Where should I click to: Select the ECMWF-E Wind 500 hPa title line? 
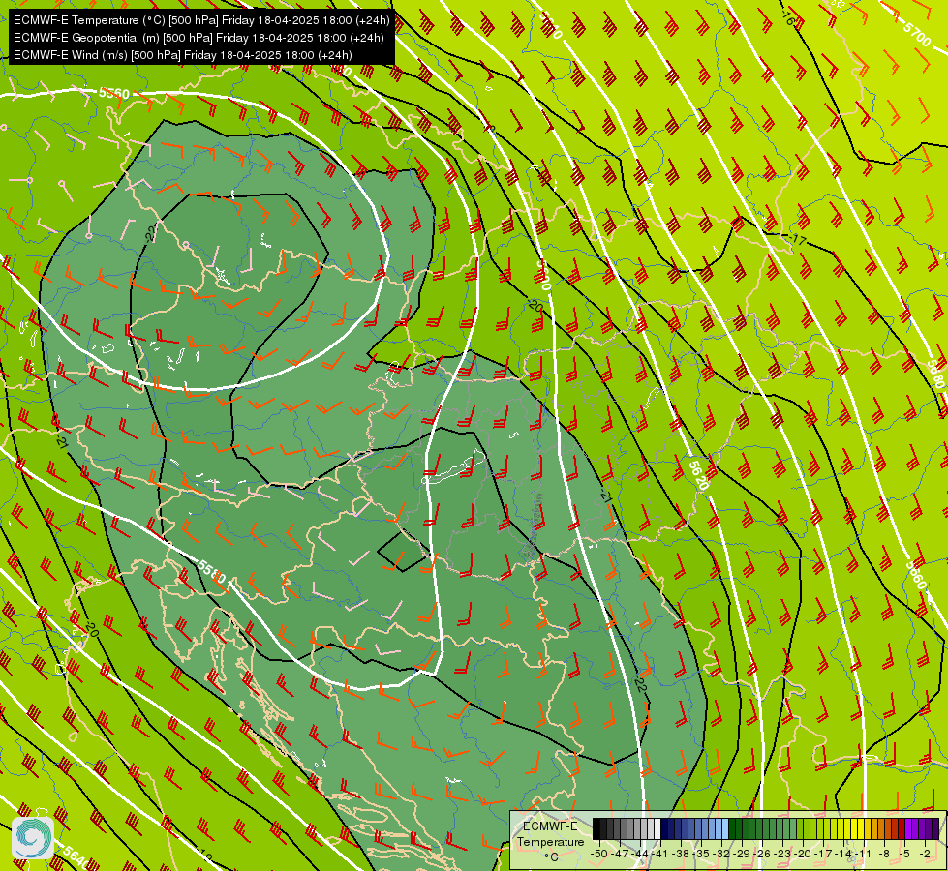[x=183, y=55]
